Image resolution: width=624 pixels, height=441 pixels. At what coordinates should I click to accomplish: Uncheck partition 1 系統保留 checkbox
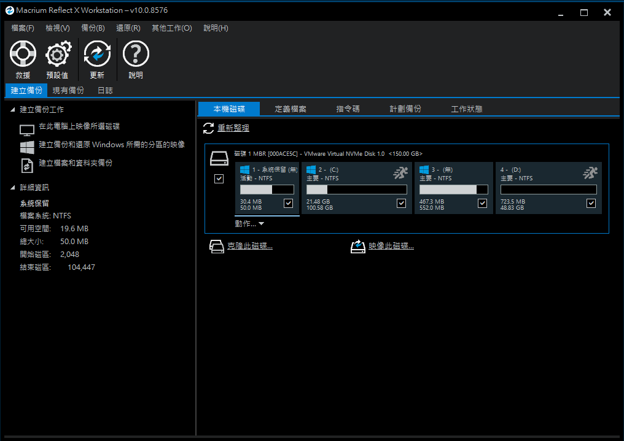(x=289, y=204)
